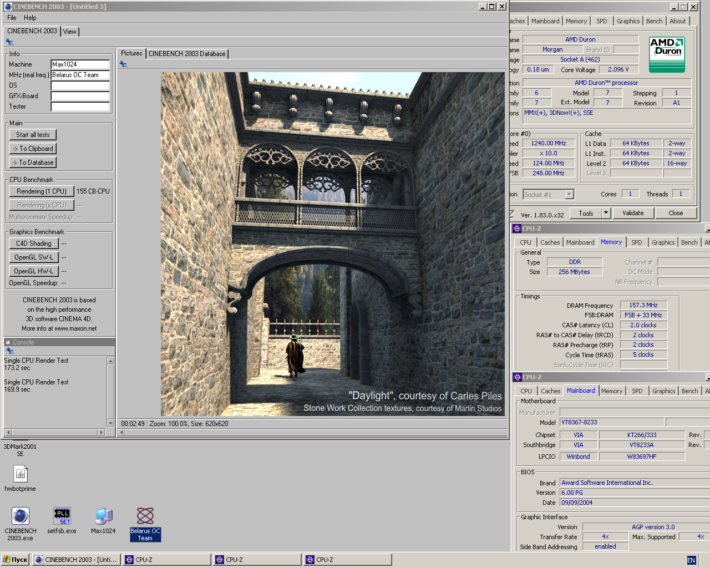Click the pin icon under CINEBENCH 2003 tab
Image resolution: width=710 pixels, height=568 pixels.
pos(9,42)
